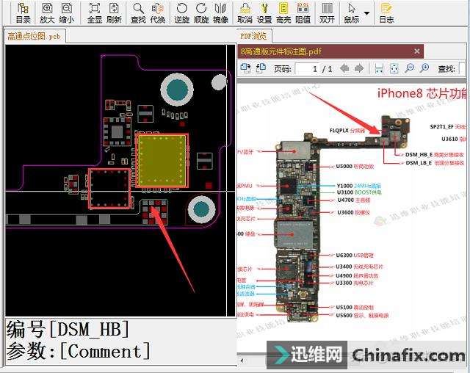
Task: Click the iPhone8 red title in PDF
Action: (422, 93)
